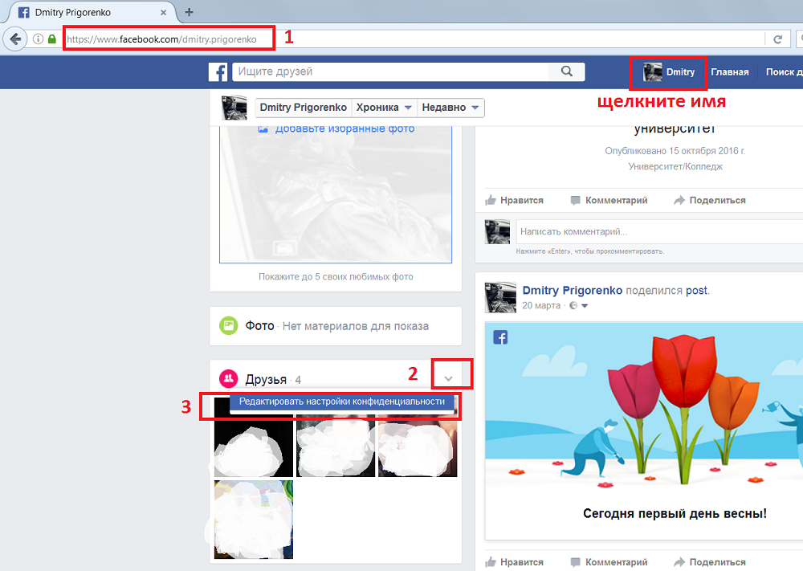Click Поделиться text under the spring post

coord(717,562)
